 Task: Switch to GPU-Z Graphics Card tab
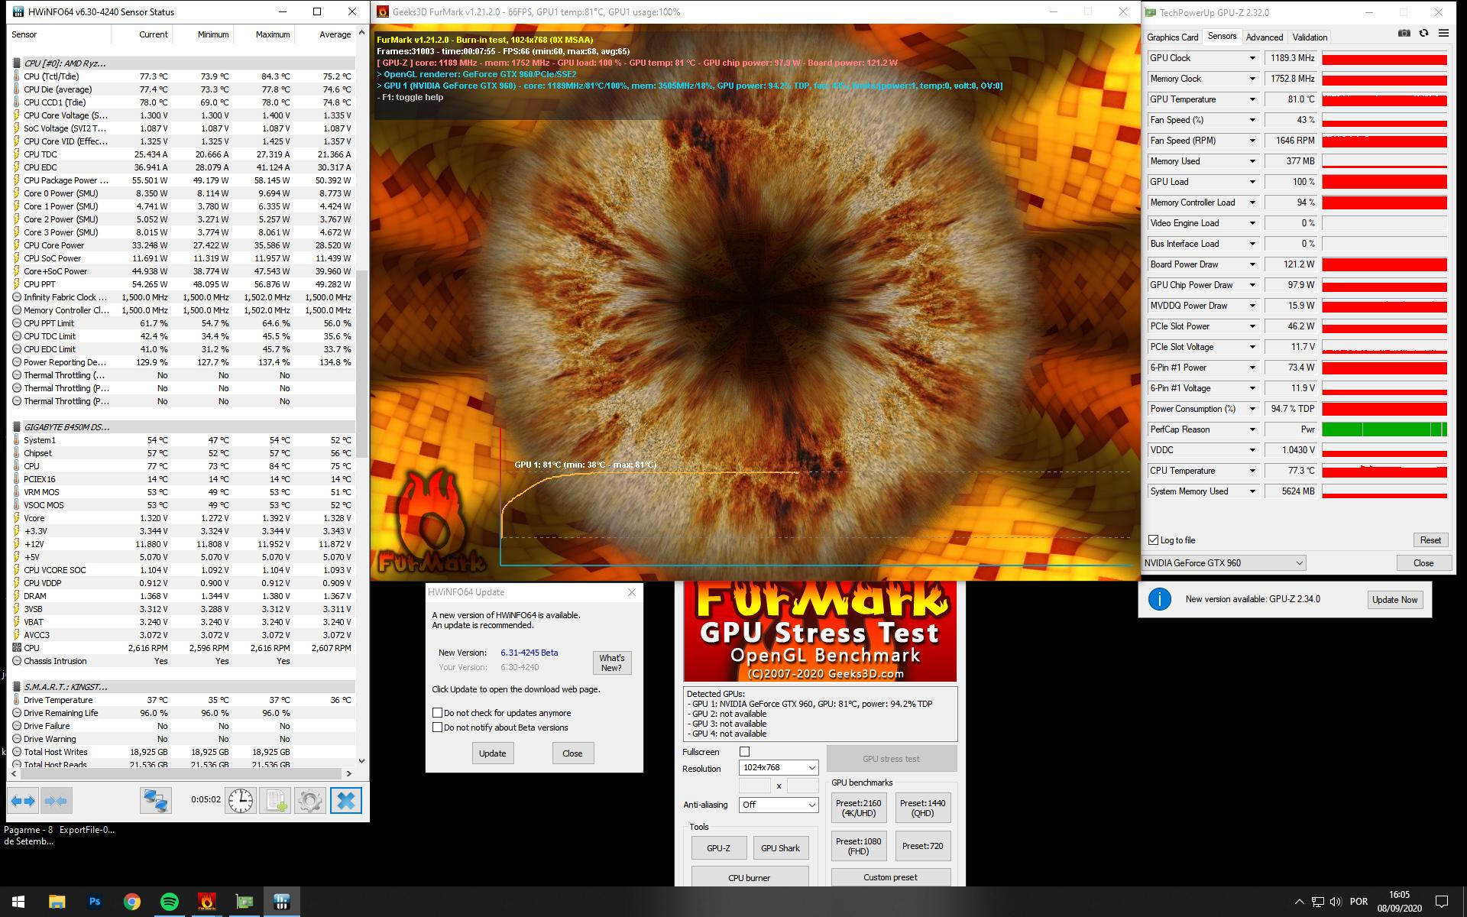pyautogui.click(x=1172, y=37)
